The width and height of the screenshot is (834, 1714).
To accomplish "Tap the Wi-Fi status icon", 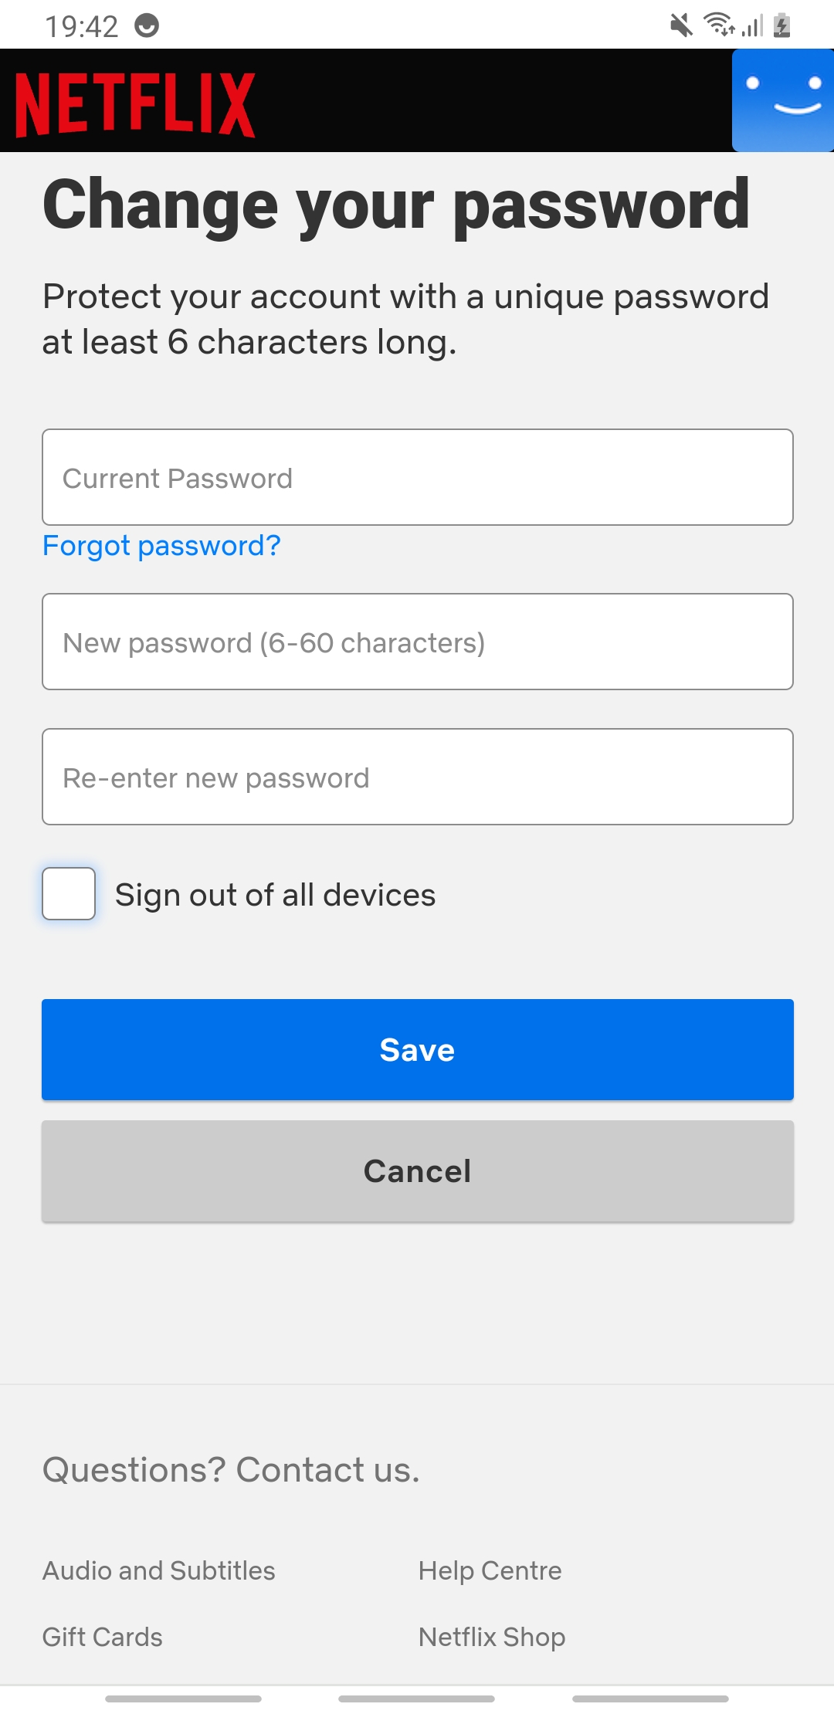I will [719, 25].
